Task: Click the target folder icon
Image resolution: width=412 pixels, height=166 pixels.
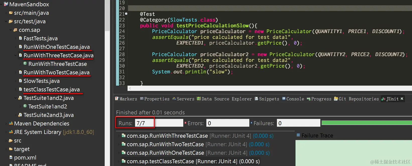Action: 11,149
